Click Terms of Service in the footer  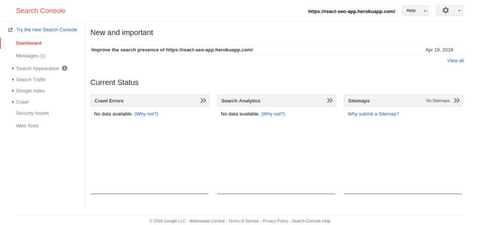pos(244,221)
